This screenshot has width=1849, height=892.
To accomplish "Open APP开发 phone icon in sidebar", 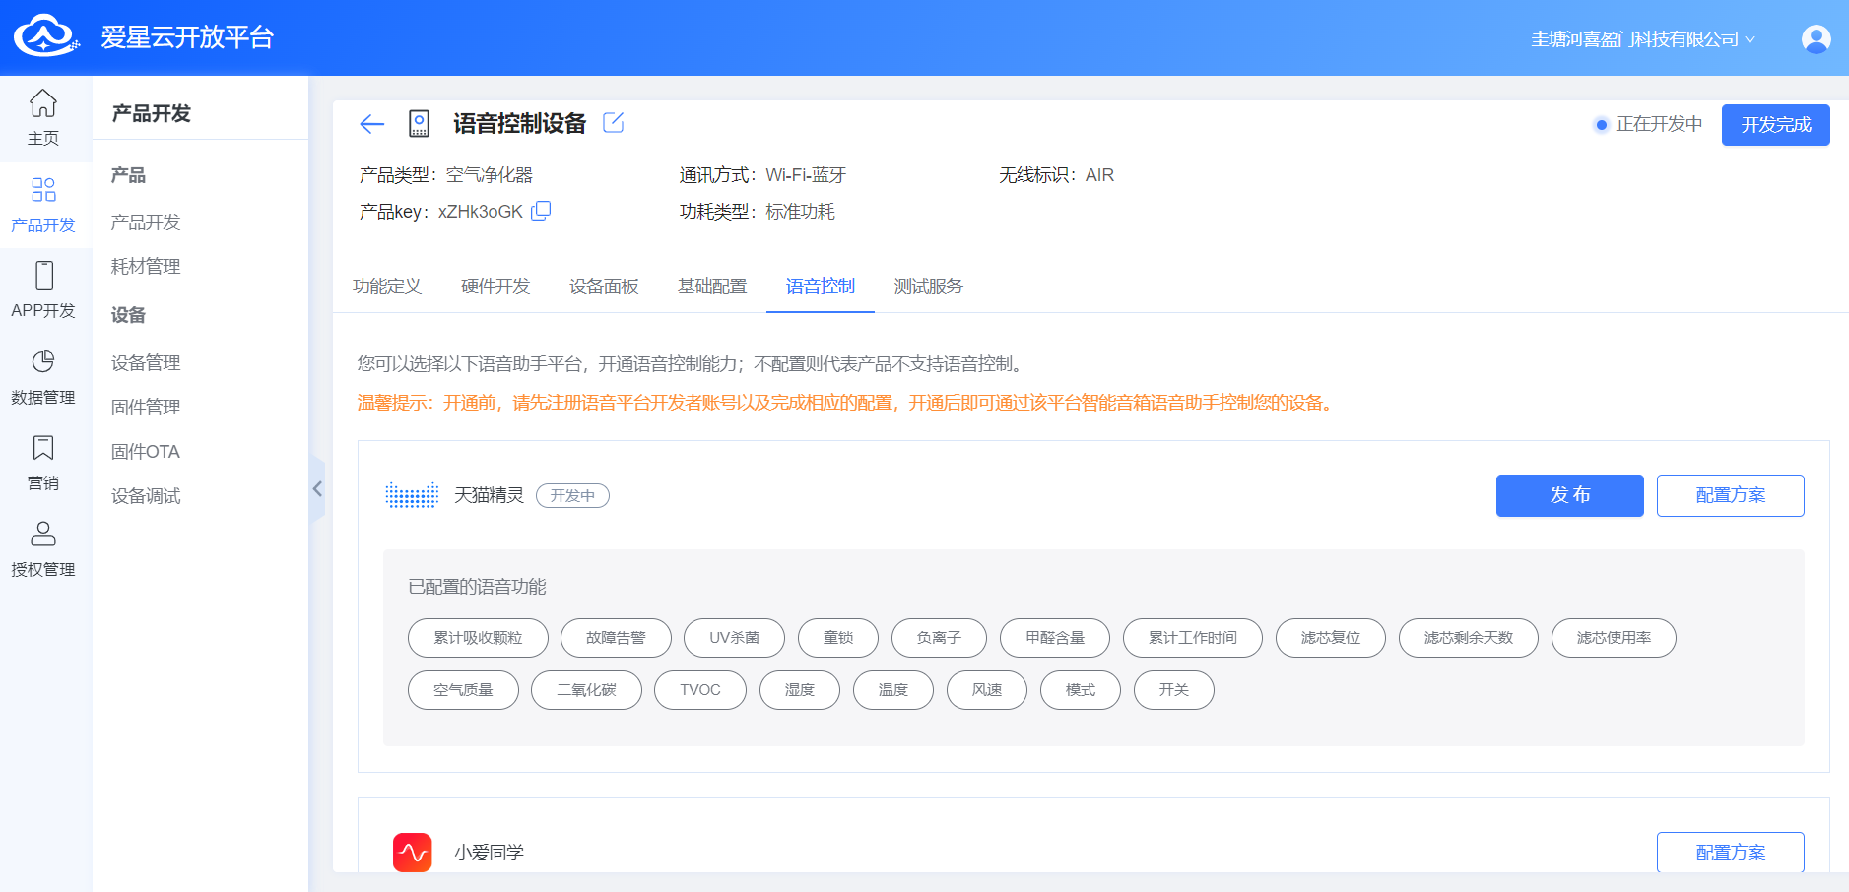I will (x=43, y=275).
